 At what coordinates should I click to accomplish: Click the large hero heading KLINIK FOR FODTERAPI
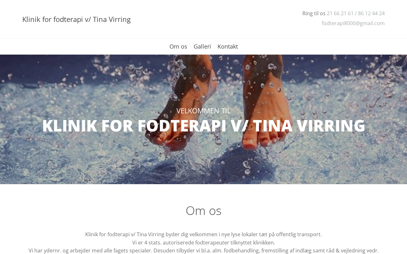pos(203,125)
